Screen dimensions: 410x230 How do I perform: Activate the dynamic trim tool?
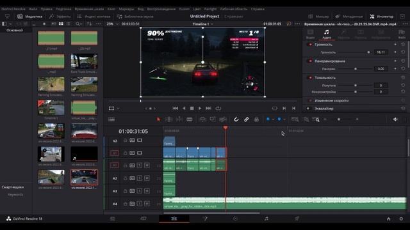click(179, 119)
